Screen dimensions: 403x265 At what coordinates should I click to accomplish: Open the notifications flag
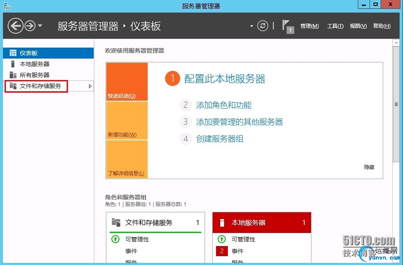pos(288,27)
